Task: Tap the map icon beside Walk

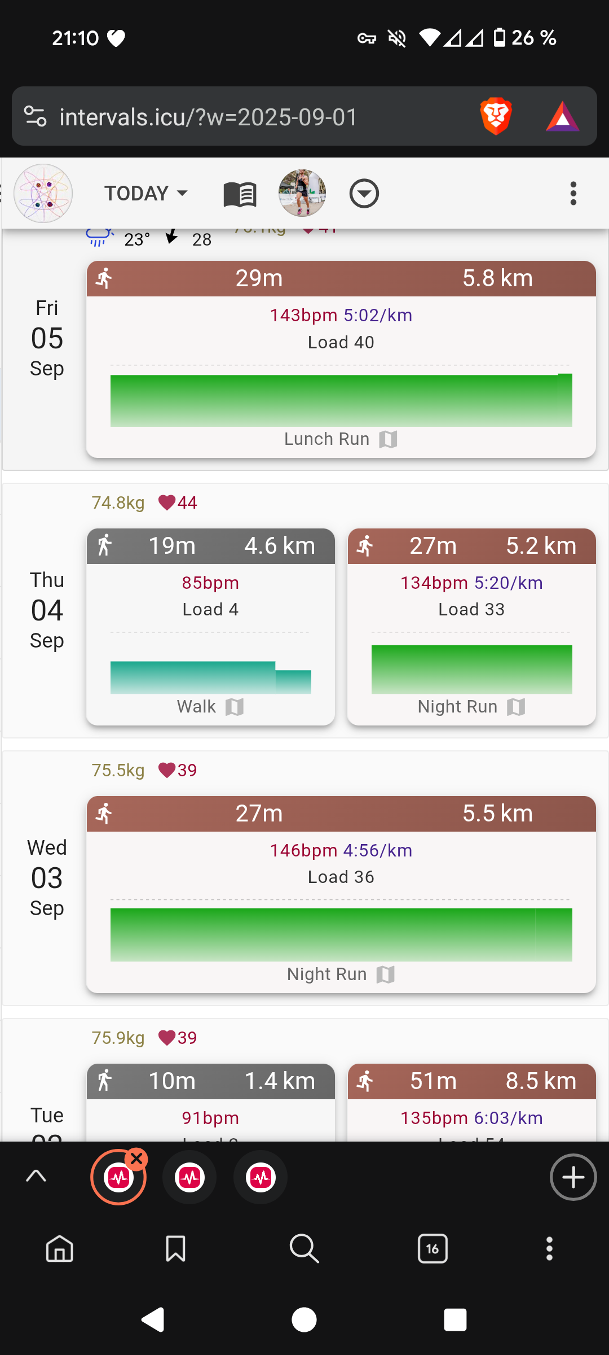Action: coord(235,707)
